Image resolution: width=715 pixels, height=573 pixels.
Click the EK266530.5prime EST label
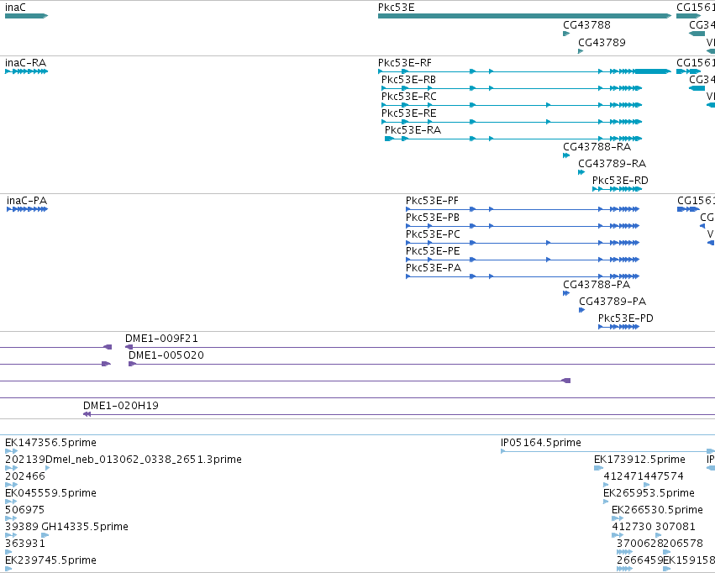657,510
